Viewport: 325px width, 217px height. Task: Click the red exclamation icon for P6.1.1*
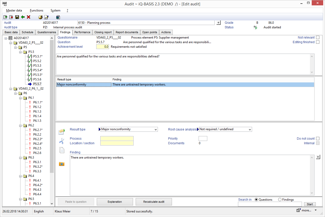(30, 102)
